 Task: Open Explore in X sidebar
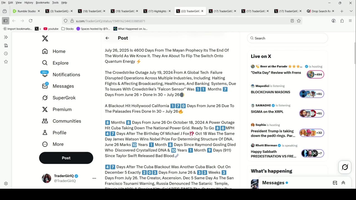tap(55, 63)
